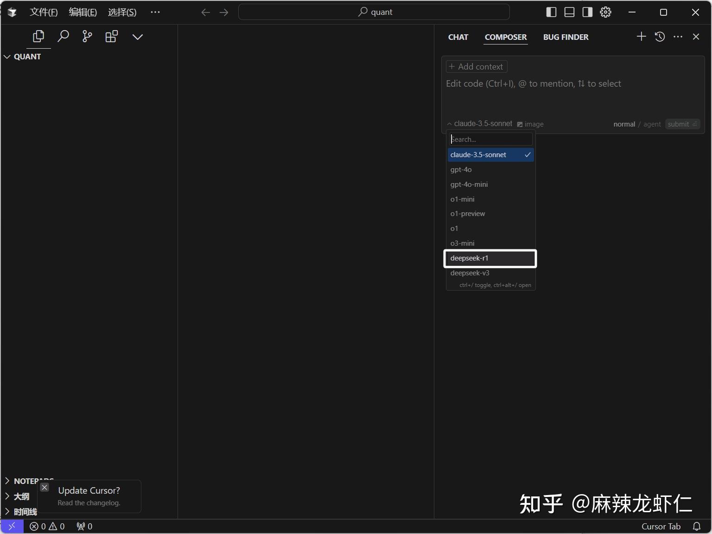Click the Add context button
The height and width of the screenshot is (534, 712).
pyautogui.click(x=476, y=66)
